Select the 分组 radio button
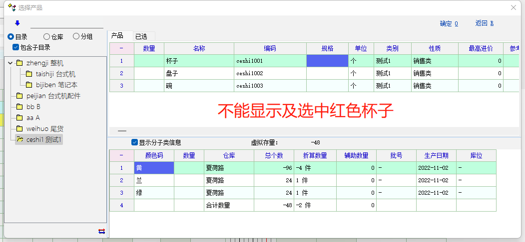The image size is (525, 242). tap(76, 36)
